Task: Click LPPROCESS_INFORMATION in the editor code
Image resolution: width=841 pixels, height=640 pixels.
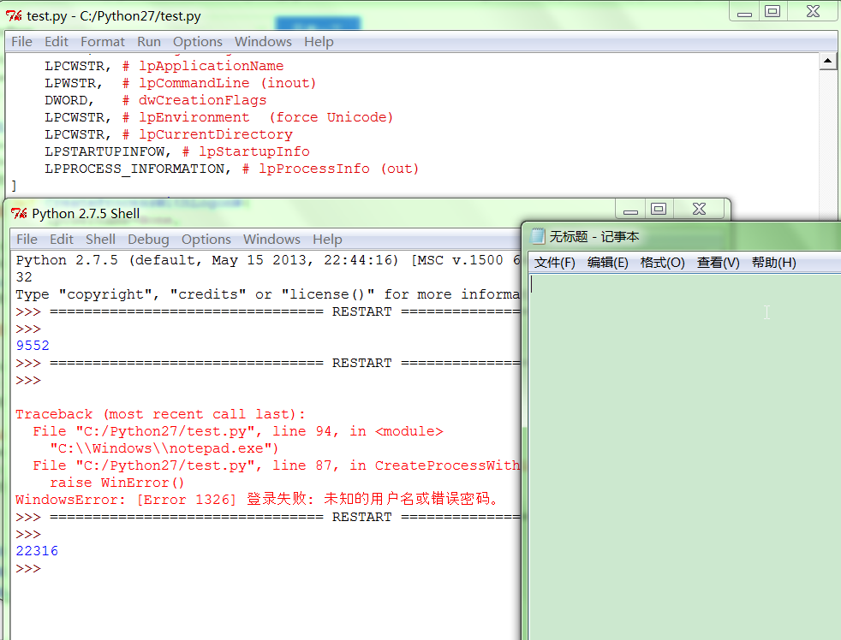Action: tap(134, 169)
